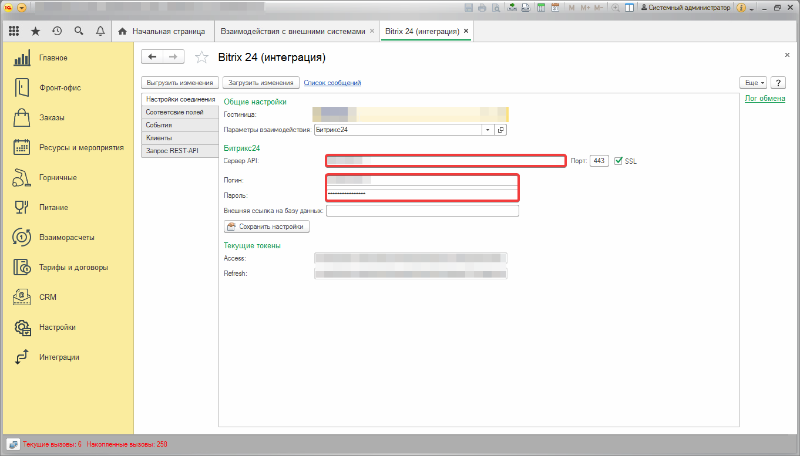The image size is (800, 456).
Task: Click Загрузить изменения button
Action: [261, 83]
